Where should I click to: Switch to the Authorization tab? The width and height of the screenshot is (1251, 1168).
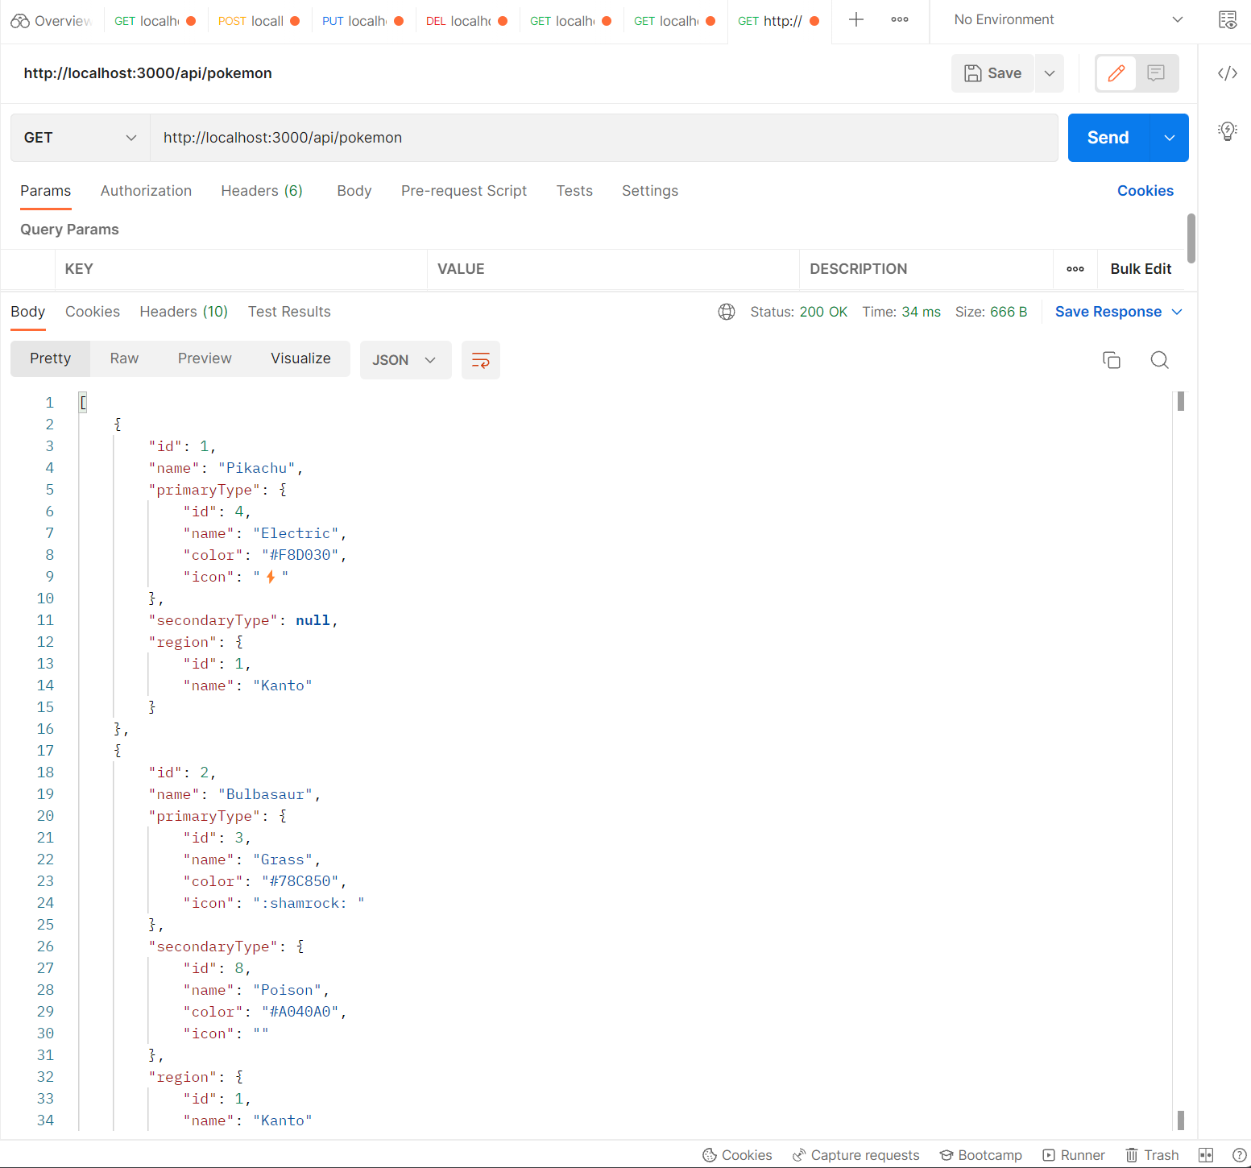pos(146,191)
